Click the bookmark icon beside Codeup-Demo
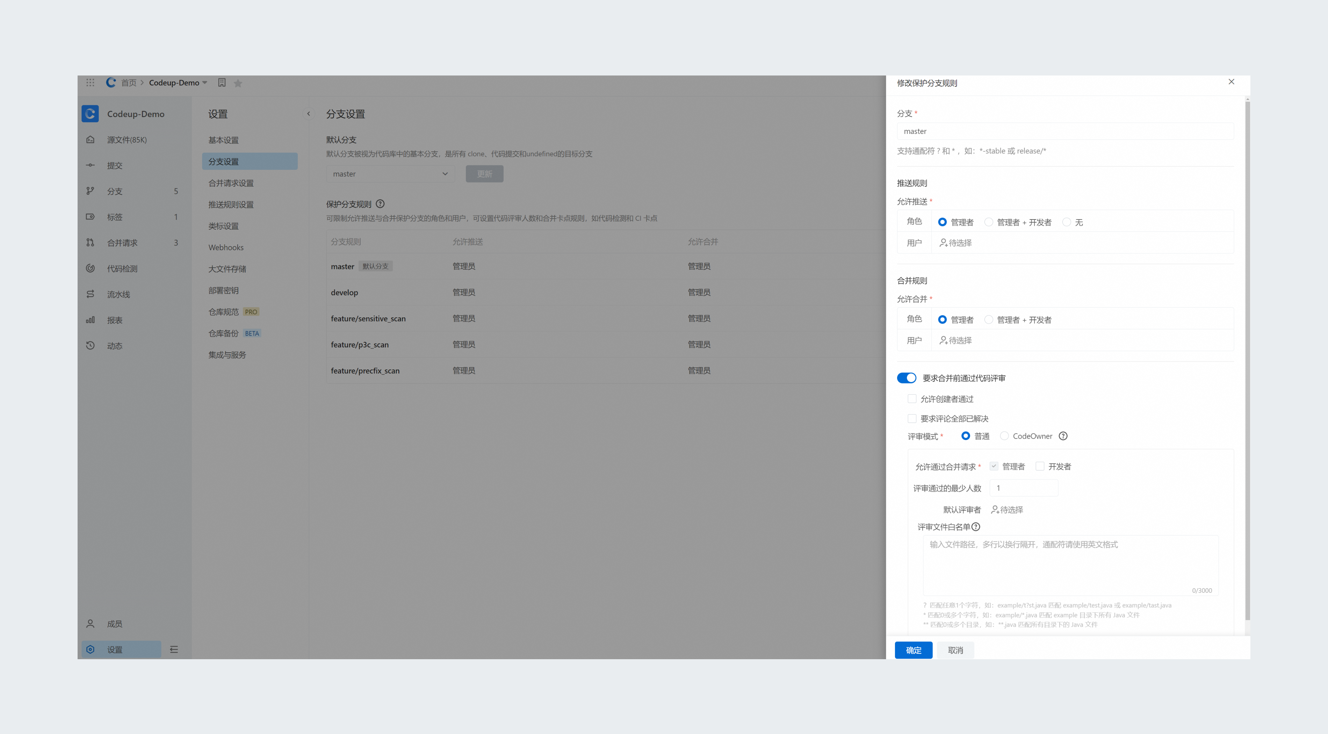This screenshot has height=734, width=1328. (222, 82)
